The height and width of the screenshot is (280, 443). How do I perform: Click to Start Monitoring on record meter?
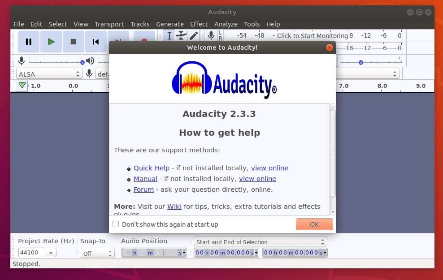pyautogui.click(x=312, y=36)
